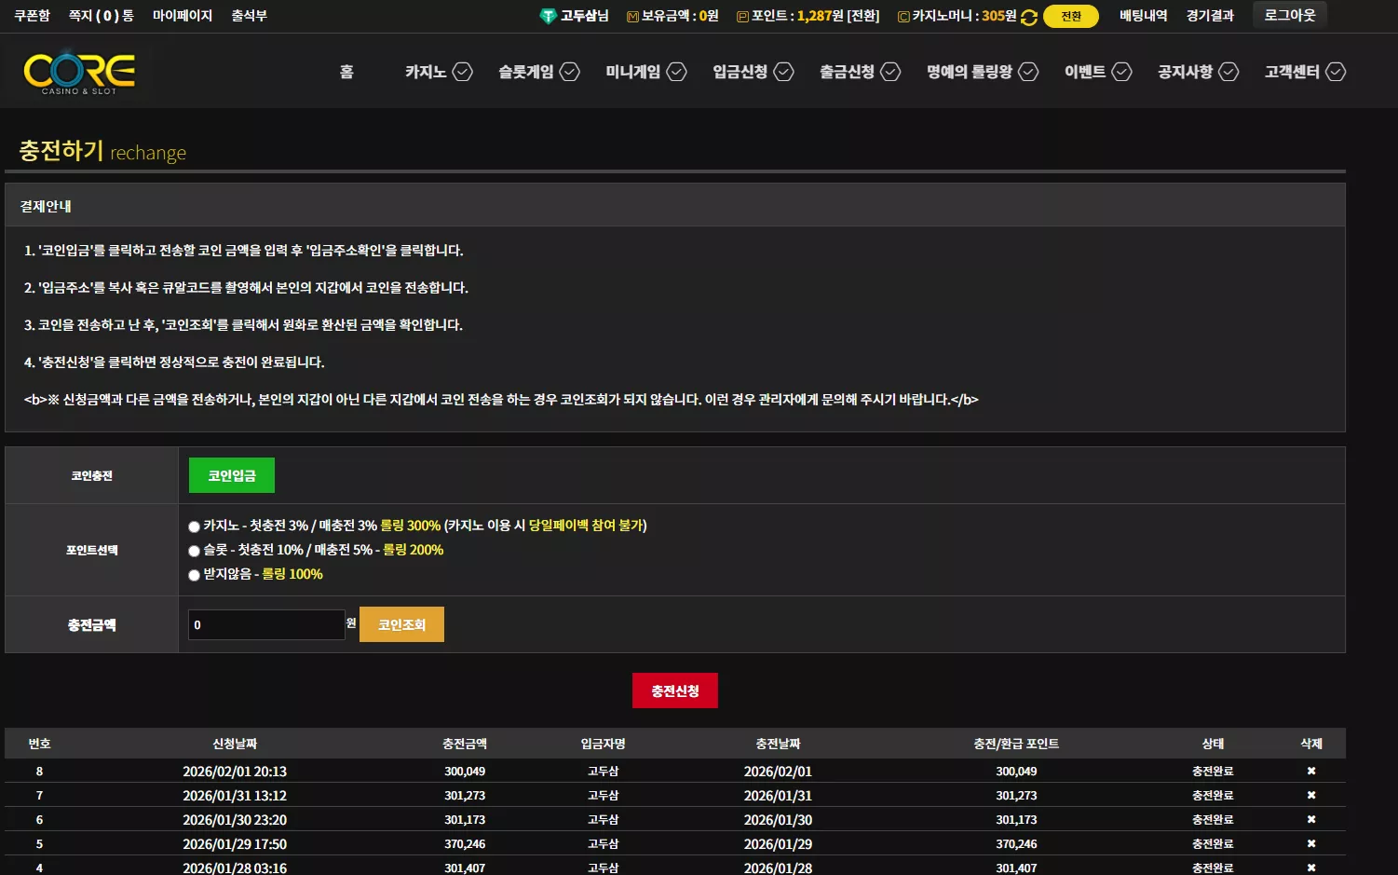Click the 로그아웃 button

[1290, 15]
